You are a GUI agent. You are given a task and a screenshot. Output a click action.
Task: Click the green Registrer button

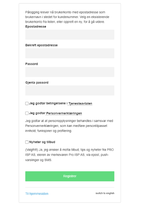pyautogui.click(x=70, y=176)
